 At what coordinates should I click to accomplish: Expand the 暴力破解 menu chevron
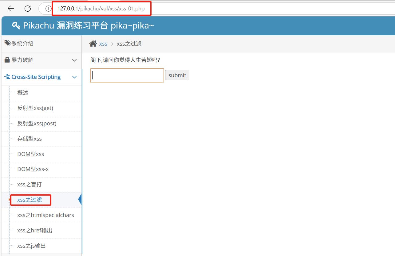pos(74,60)
